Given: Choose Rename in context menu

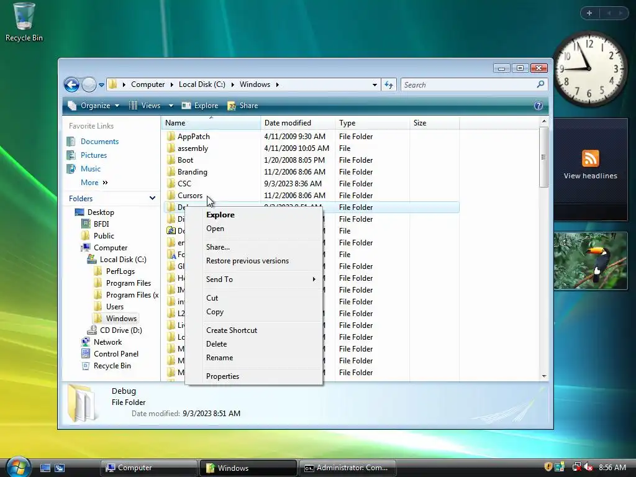Looking at the screenshot, I should coord(253,358).
